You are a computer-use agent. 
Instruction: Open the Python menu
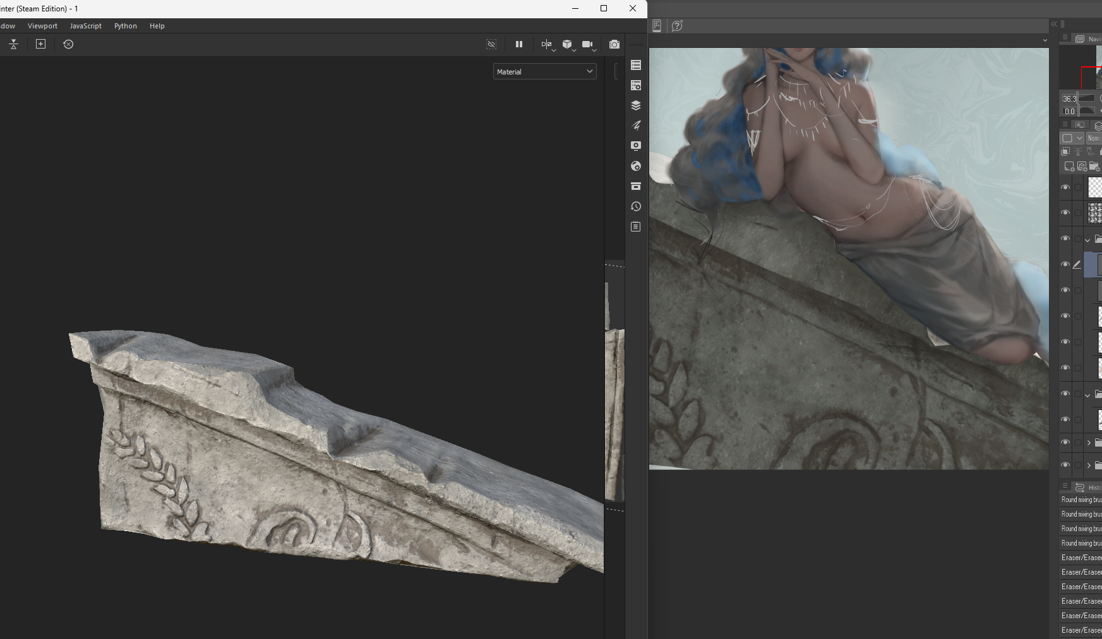click(x=125, y=26)
